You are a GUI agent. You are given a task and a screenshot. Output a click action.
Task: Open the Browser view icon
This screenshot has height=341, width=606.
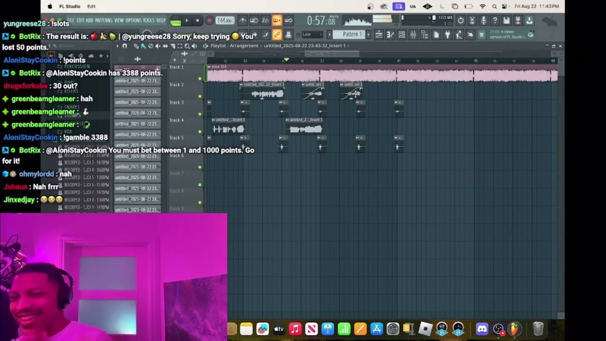[425, 35]
